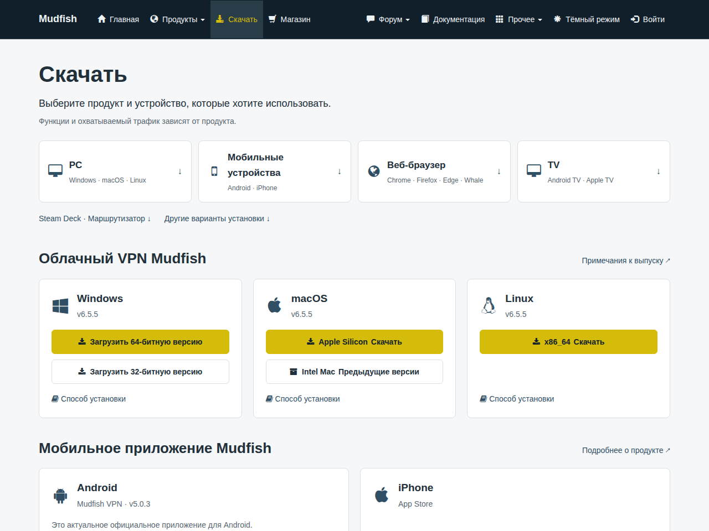709x531 pixels.
Task: Open Подробнее о продукте link
Action: tap(626, 450)
